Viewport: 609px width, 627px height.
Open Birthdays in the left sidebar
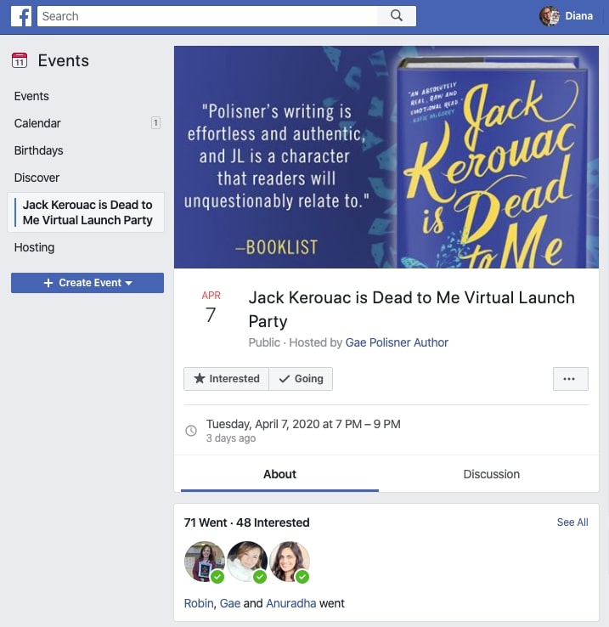[x=38, y=150]
